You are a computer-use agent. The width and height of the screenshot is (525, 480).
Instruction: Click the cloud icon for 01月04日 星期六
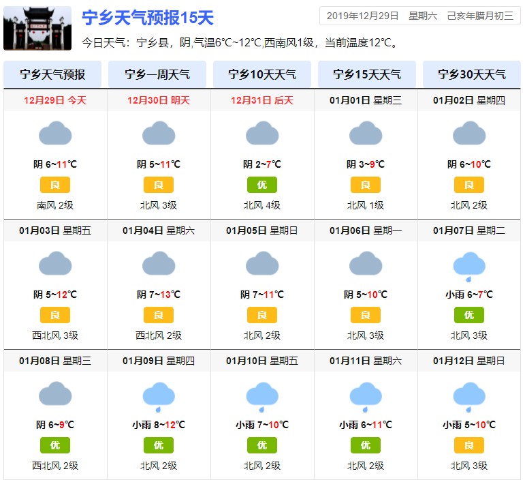click(159, 263)
